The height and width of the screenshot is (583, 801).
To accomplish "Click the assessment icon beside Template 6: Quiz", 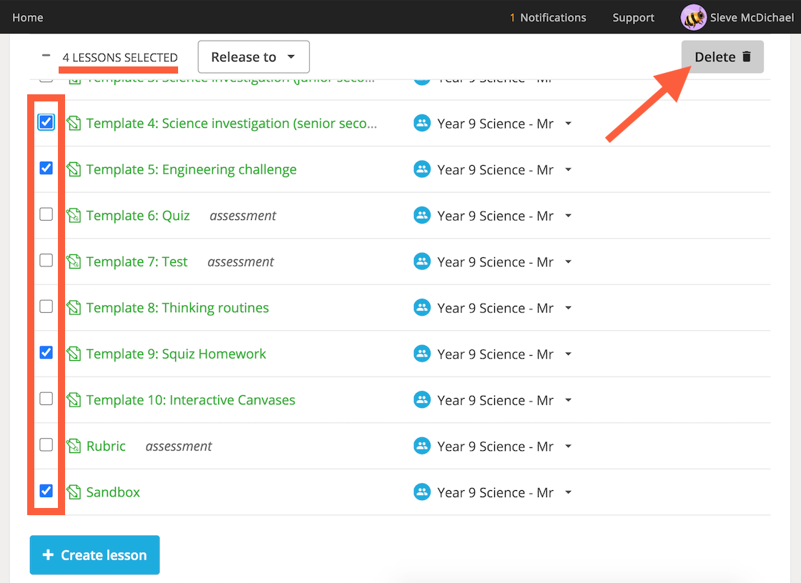I will pos(74,216).
